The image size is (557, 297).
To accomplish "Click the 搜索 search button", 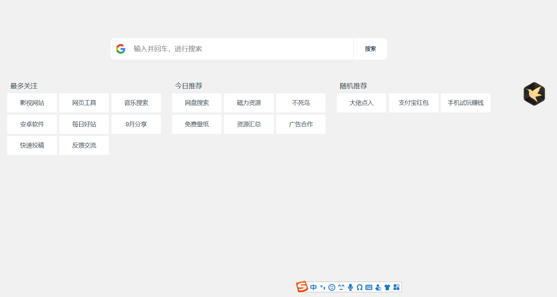I will pyautogui.click(x=370, y=49).
